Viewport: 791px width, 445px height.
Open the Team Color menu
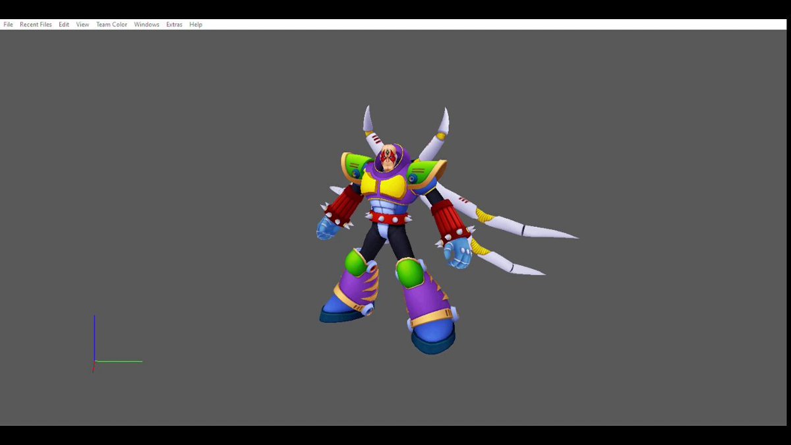(111, 24)
